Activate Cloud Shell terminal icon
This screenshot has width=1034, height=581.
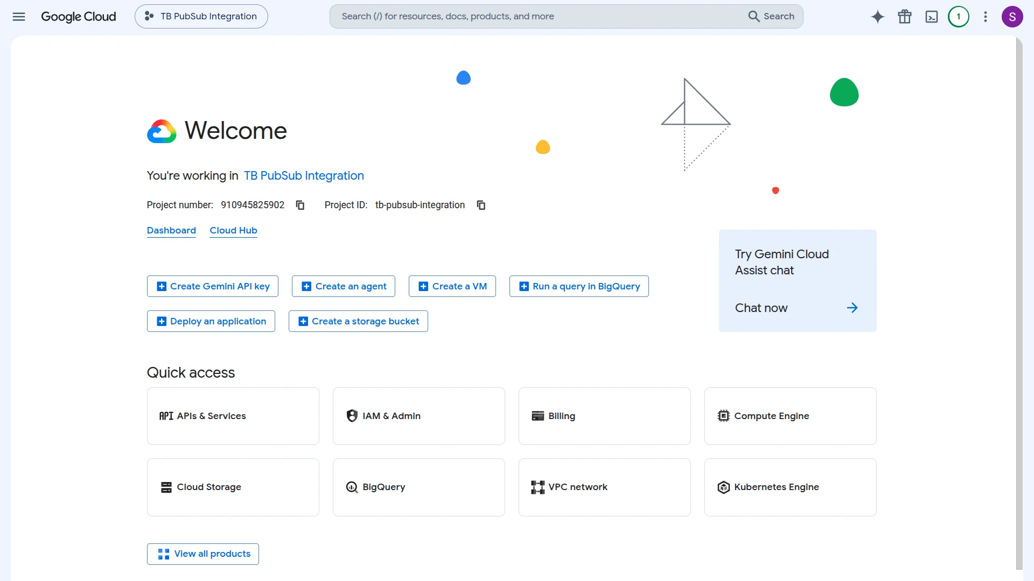pos(932,17)
